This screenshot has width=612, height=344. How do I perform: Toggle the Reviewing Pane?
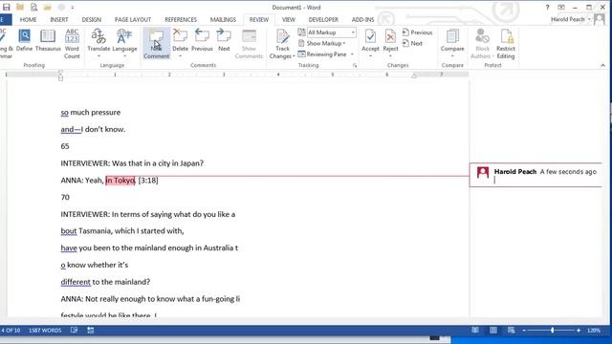click(322, 54)
